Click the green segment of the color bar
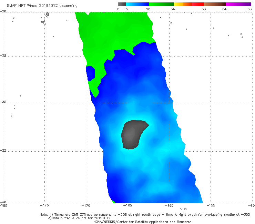 [x=161, y=4]
